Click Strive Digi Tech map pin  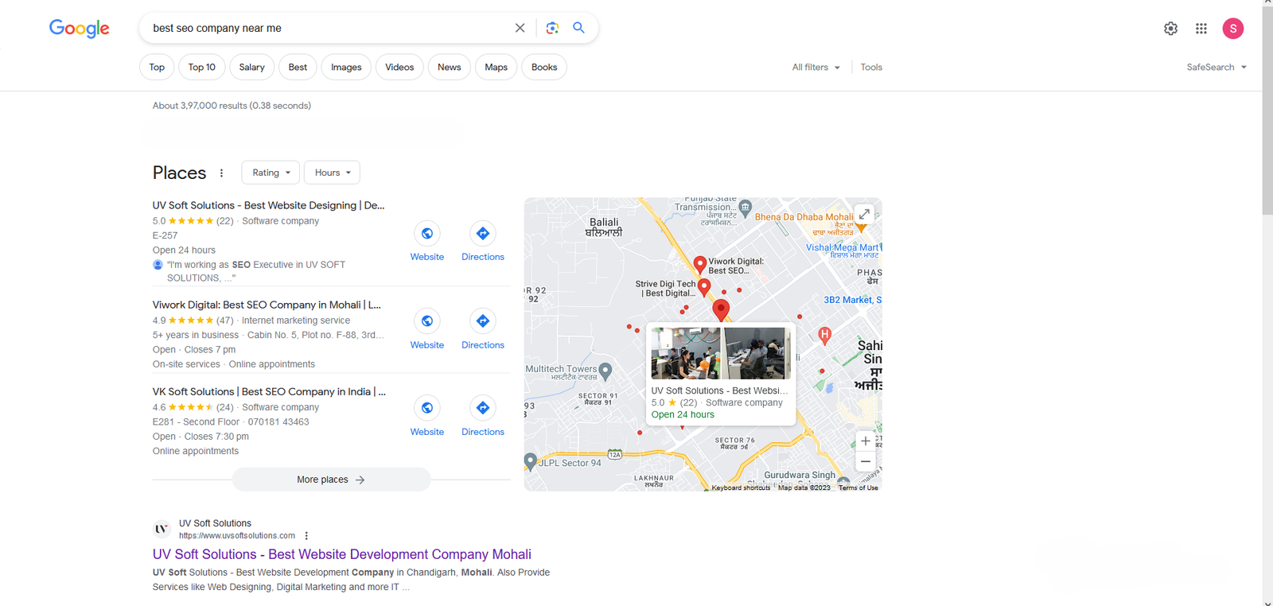click(x=704, y=286)
